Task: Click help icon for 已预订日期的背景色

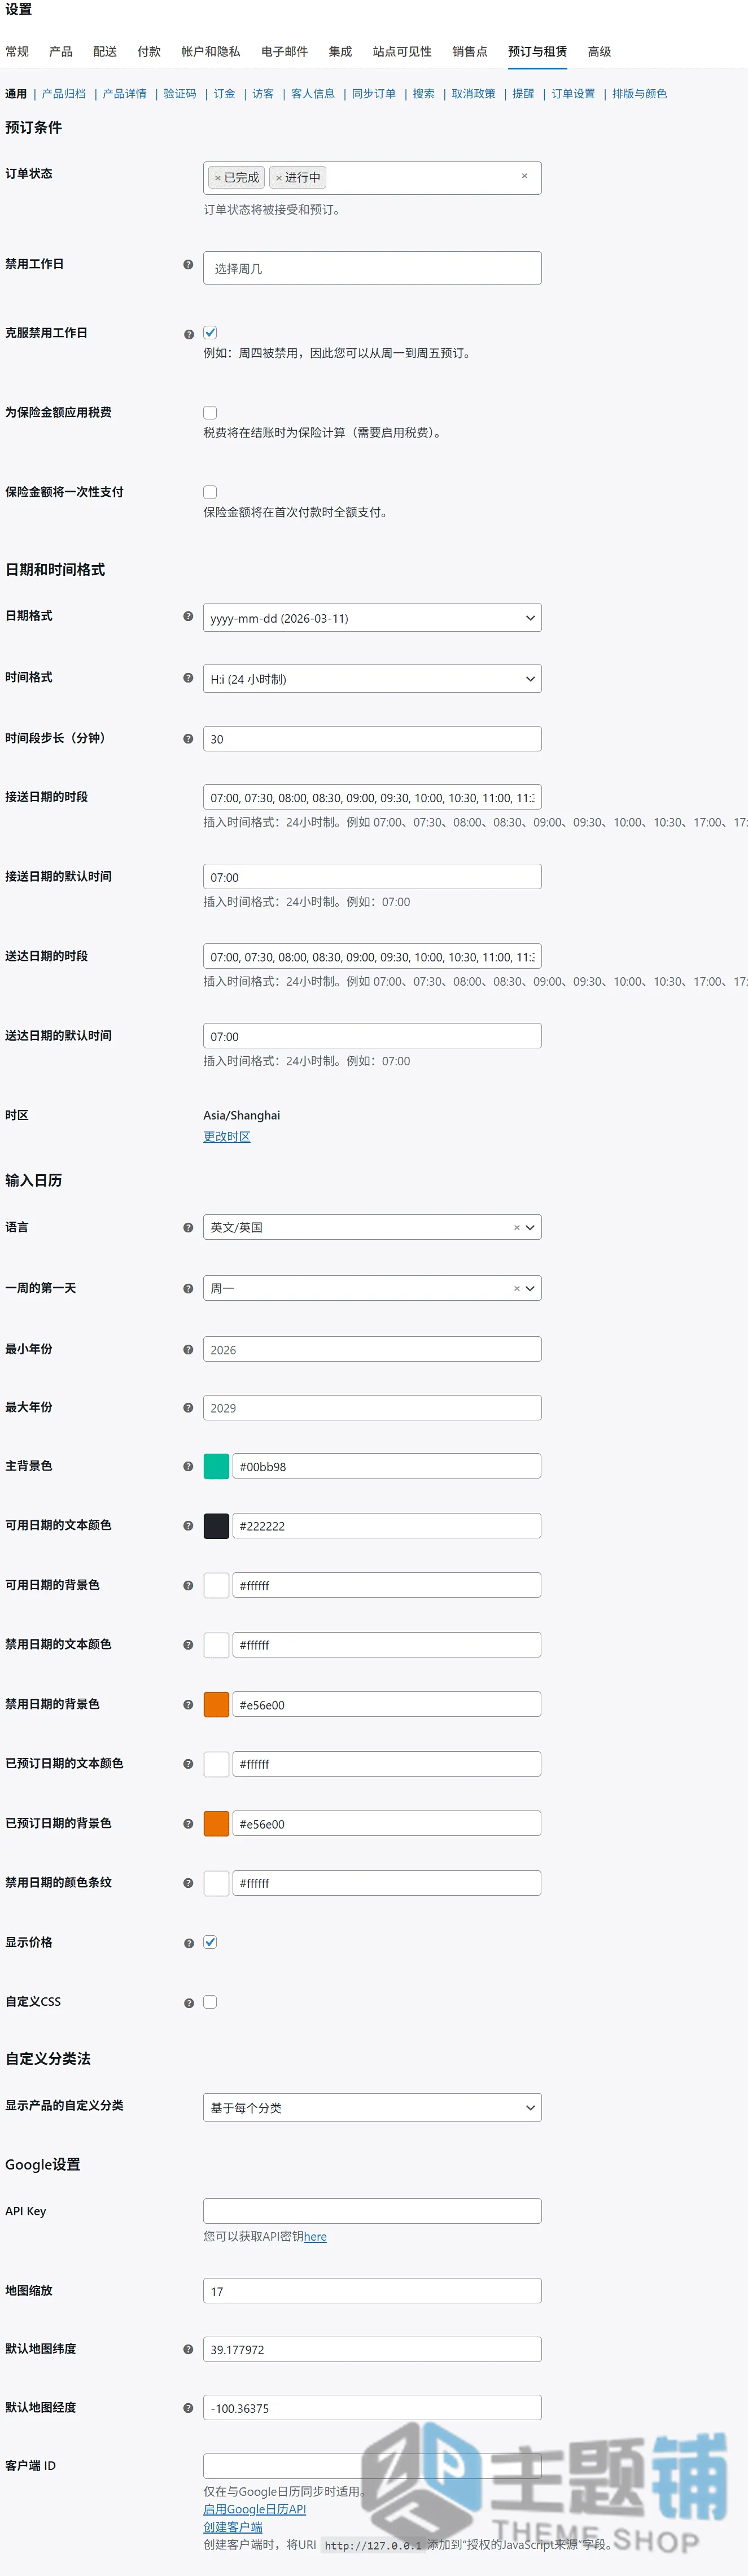Action: click(x=188, y=1824)
